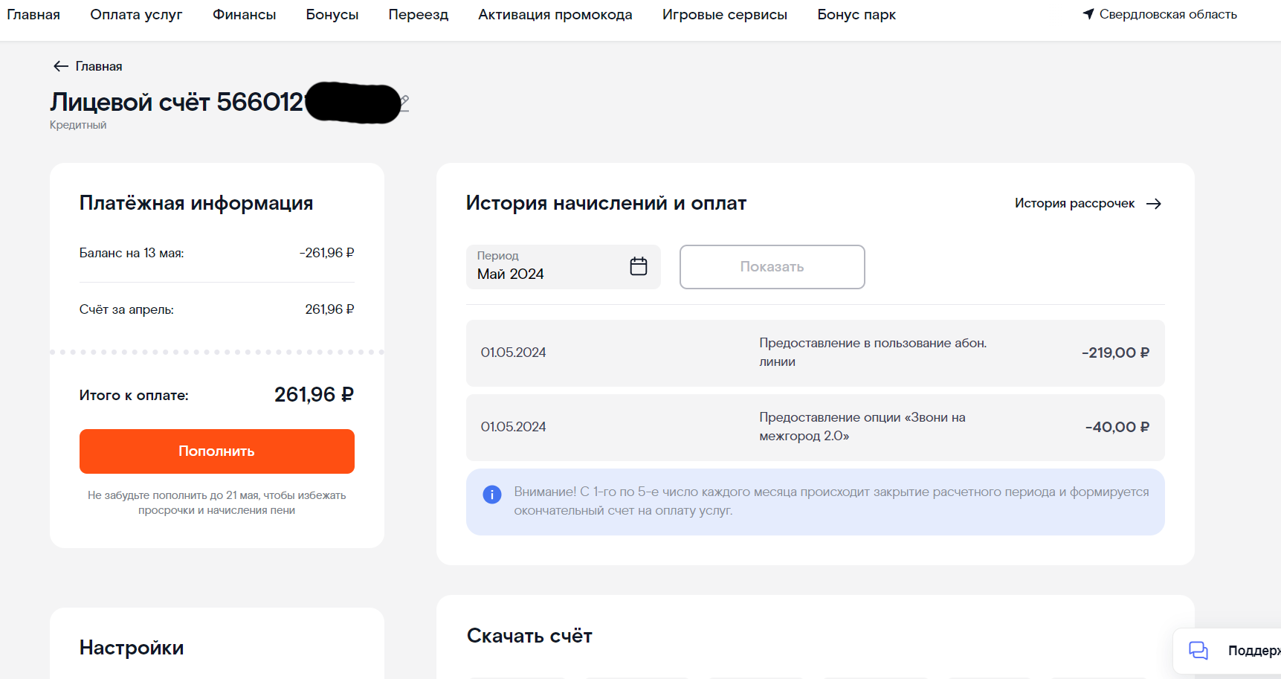The height and width of the screenshot is (679, 1281).
Task: Click the Внимание notice about closing period
Action: click(815, 502)
